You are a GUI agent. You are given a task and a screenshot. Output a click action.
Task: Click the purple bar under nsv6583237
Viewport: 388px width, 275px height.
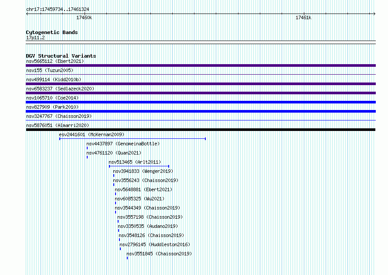click(201, 93)
